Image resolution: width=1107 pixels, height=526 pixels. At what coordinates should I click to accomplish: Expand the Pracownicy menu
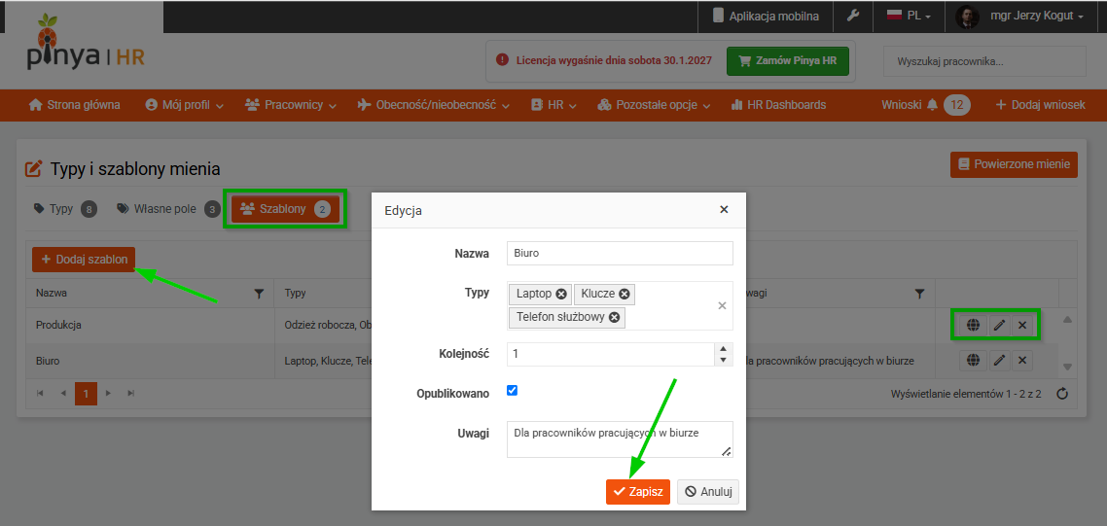point(290,105)
